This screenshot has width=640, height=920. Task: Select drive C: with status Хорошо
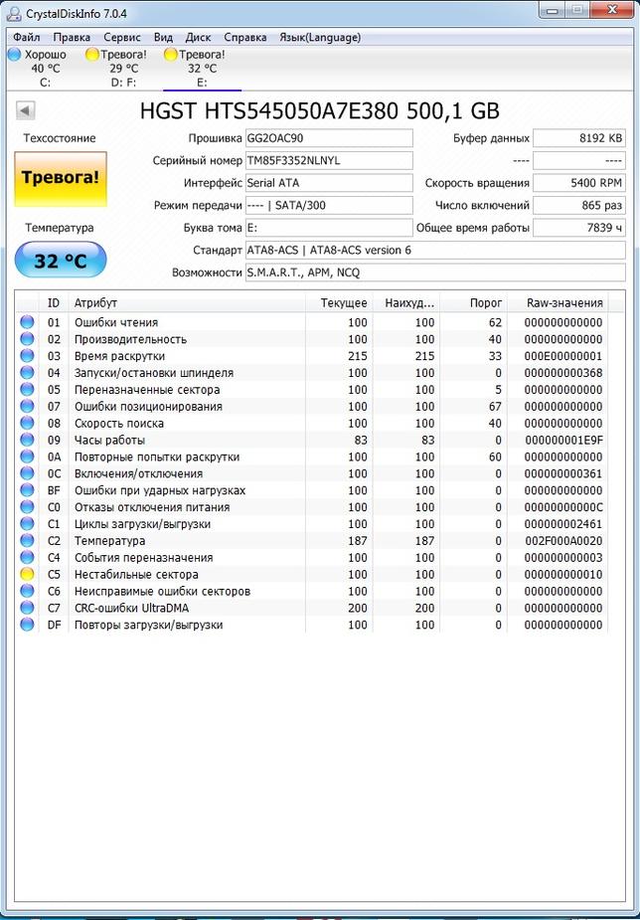[x=40, y=68]
